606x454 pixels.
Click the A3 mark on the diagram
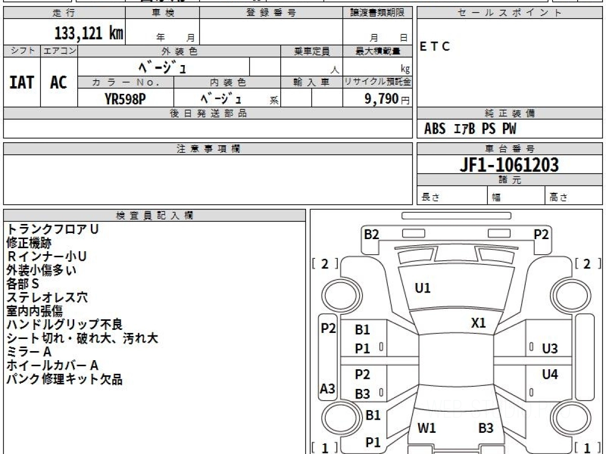(328, 388)
